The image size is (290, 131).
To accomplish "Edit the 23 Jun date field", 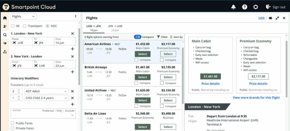I will (x=65, y=64).
